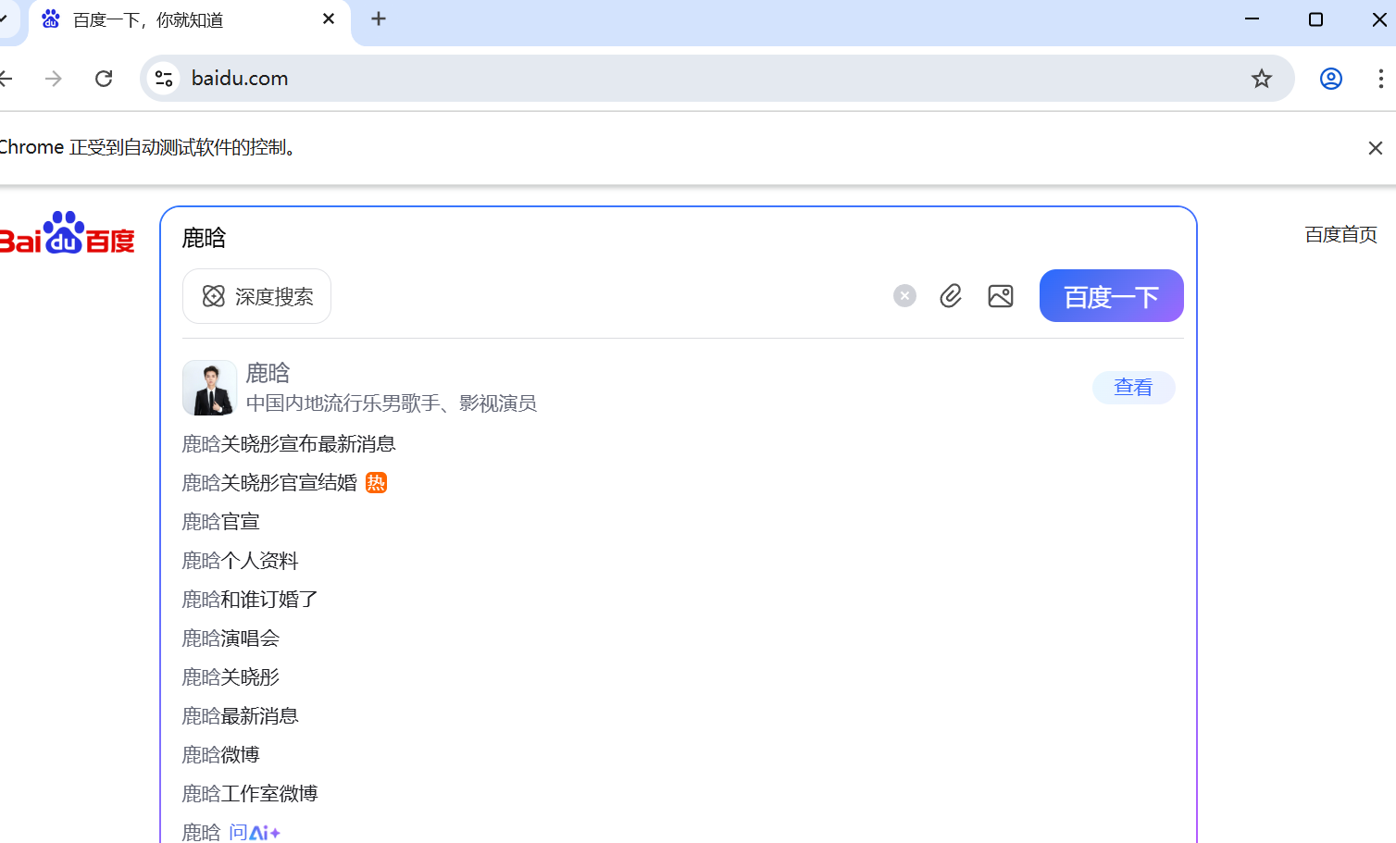The image size is (1396, 843).
Task: Reload the page
Action: coord(104,79)
